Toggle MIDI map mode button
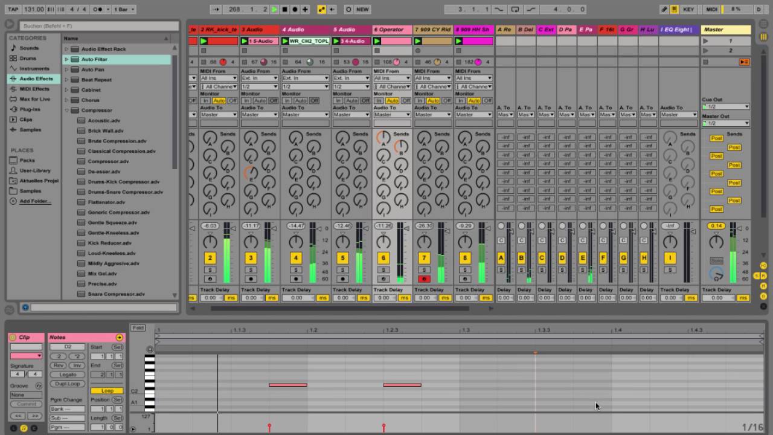 click(712, 9)
